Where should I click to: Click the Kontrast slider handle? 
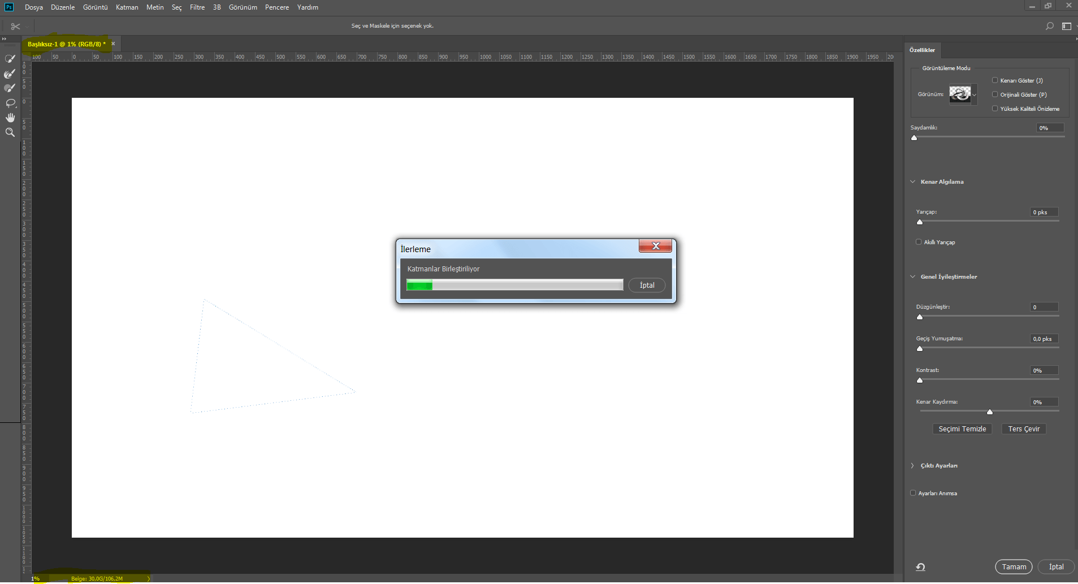click(920, 380)
